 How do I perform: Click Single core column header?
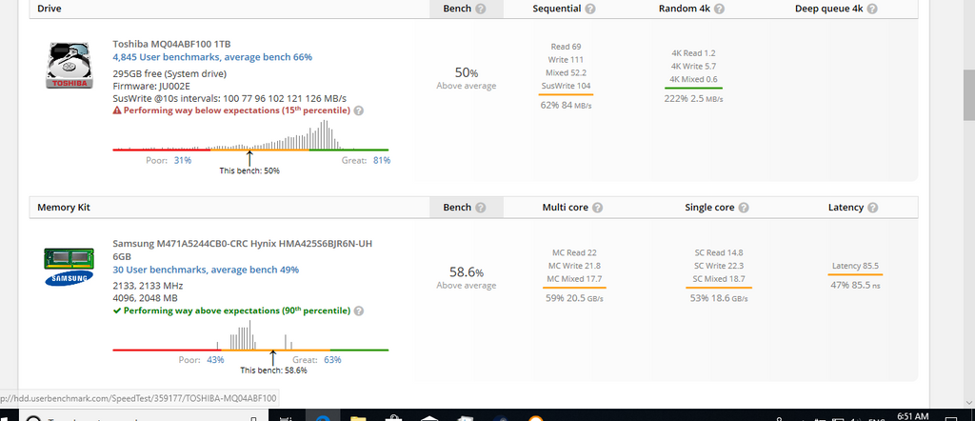(x=709, y=208)
